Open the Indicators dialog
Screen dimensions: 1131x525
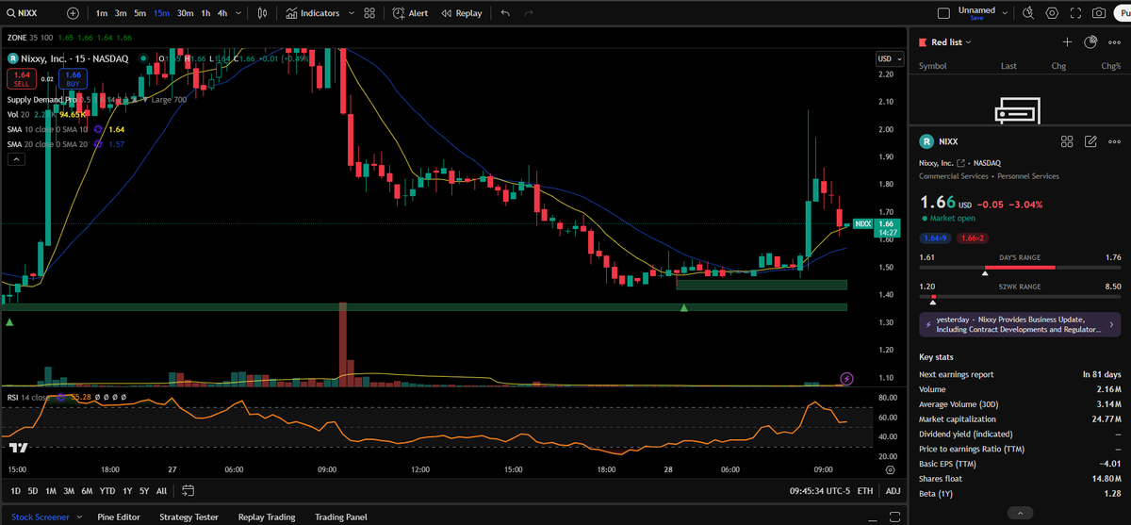click(x=313, y=13)
